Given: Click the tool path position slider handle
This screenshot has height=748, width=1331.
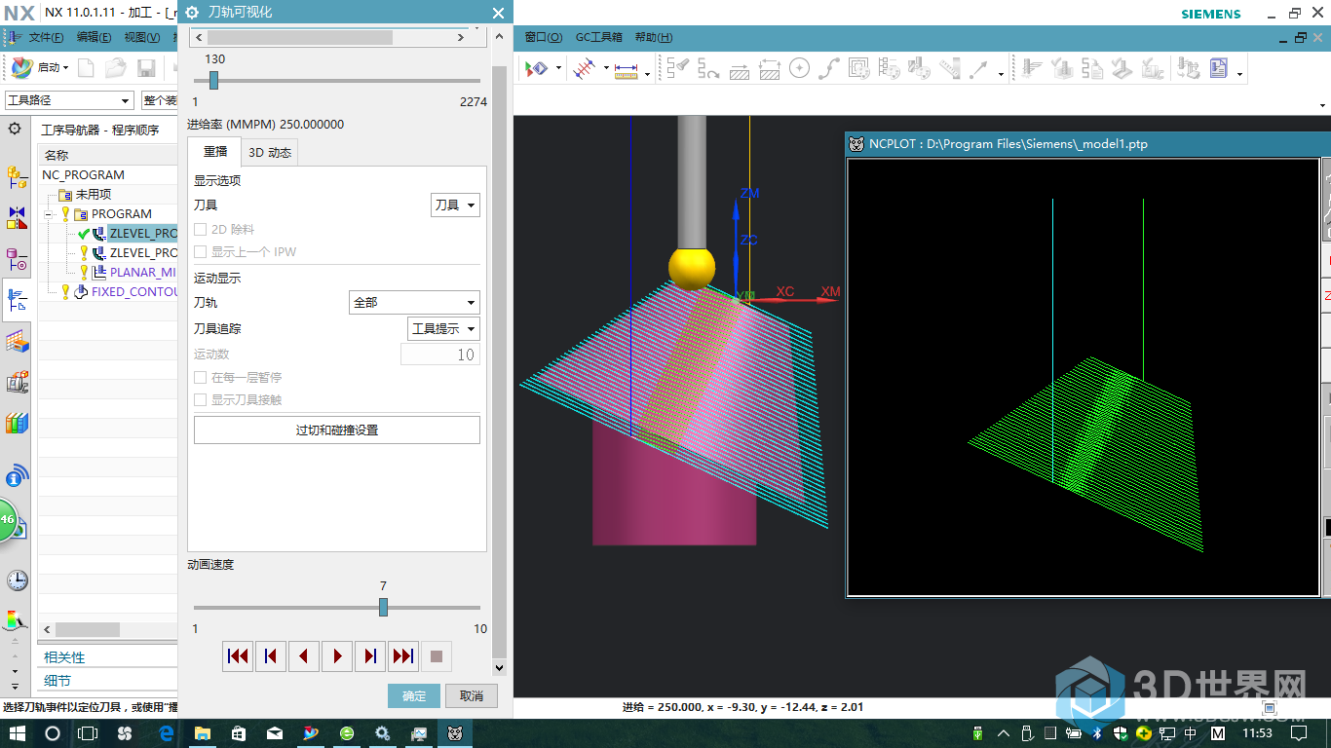Looking at the screenshot, I should point(213,80).
